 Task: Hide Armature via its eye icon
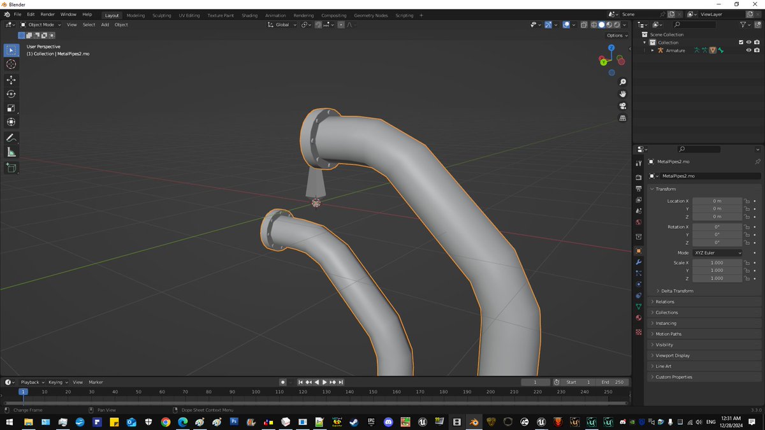tap(748, 50)
